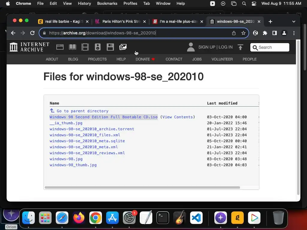Open Finder in the Dock
This screenshot has height=230, width=307.
click(x=28, y=218)
